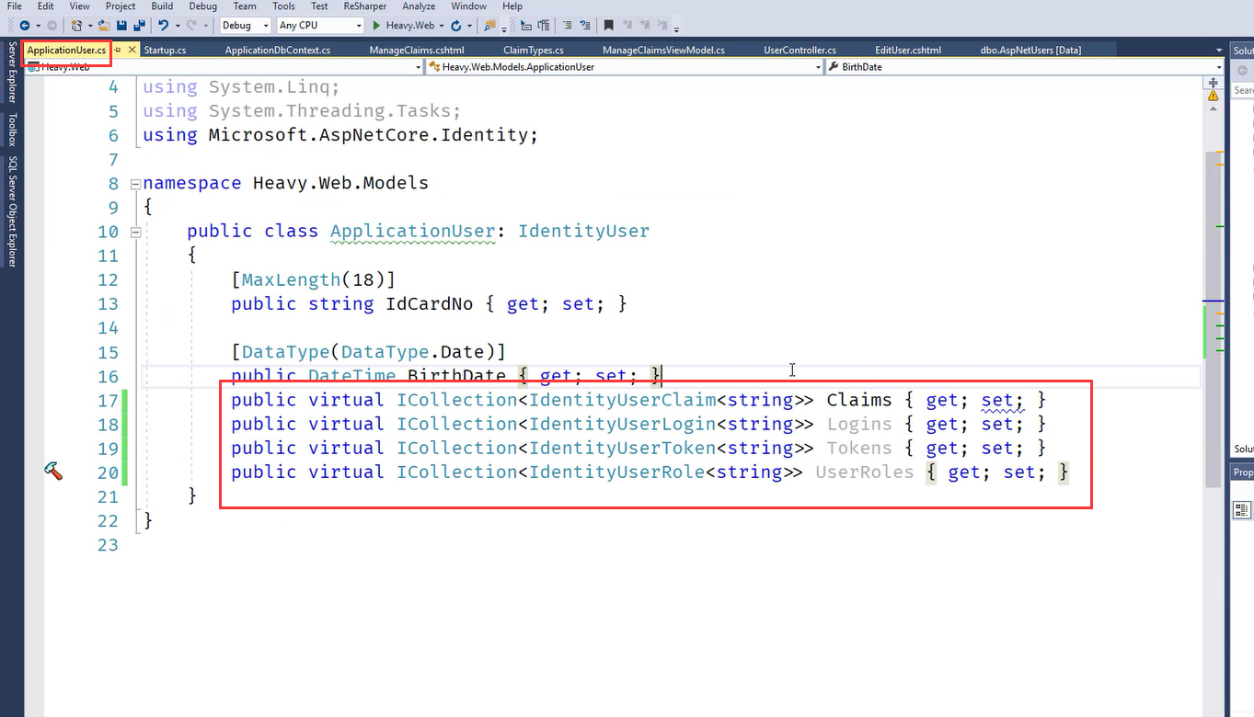Image resolution: width=1254 pixels, height=717 pixels.
Task: Click the editor split handle above the scrollbar
Action: 1214,83
